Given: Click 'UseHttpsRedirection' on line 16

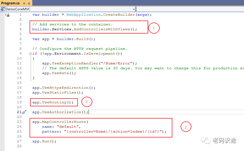Looking at the screenshot, I should point(65,88).
